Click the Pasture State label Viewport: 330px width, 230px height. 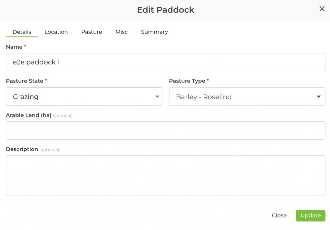click(24, 81)
